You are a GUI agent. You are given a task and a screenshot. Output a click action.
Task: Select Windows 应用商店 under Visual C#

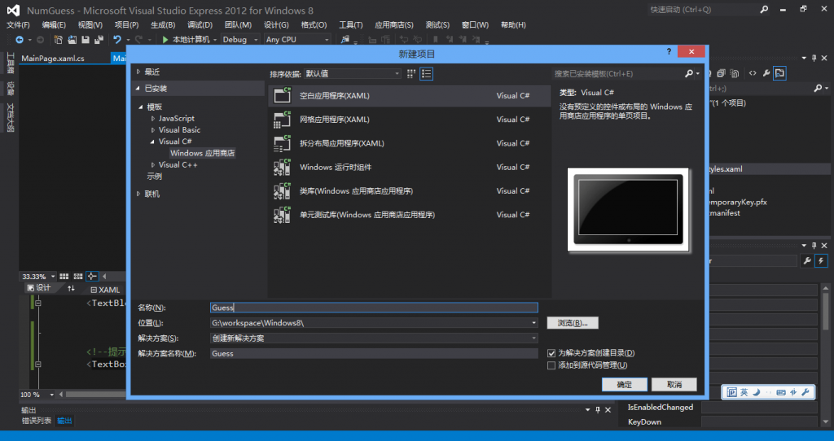202,153
